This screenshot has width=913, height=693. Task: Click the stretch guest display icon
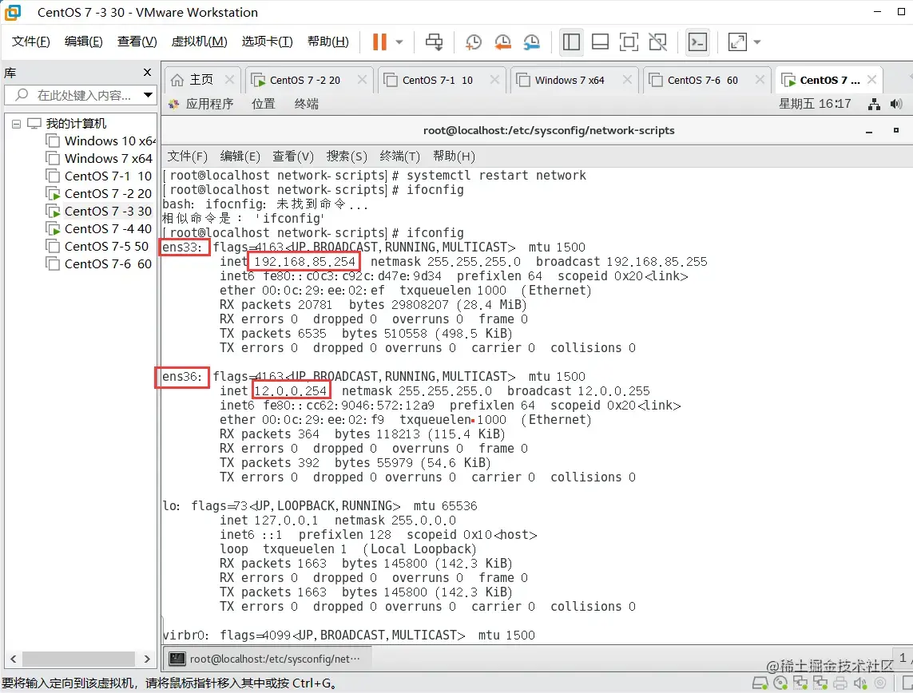(x=737, y=42)
